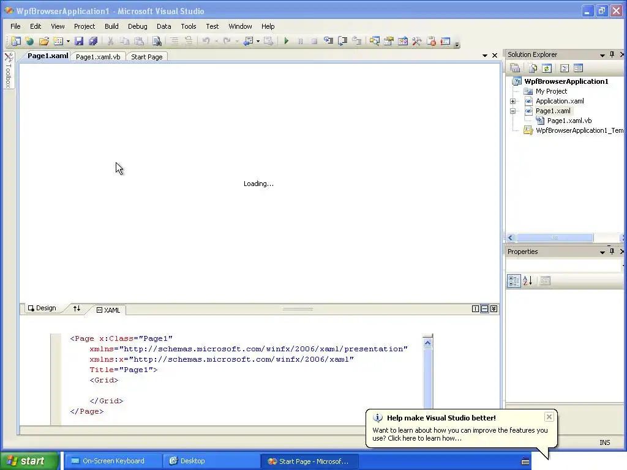Click the Find in Files icon
The width and height of the screenshot is (627, 470).
pos(157,41)
